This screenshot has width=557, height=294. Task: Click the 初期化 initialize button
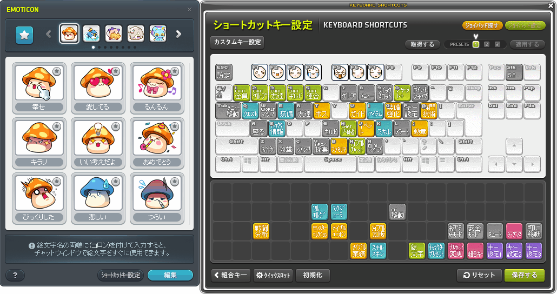(313, 275)
